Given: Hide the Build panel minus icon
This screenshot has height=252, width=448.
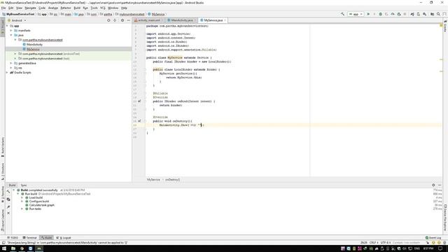Looking at the screenshot, I should [x=440, y=185].
